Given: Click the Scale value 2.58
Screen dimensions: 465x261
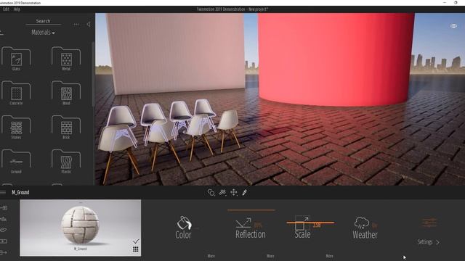Looking at the screenshot, I should 317,225.
